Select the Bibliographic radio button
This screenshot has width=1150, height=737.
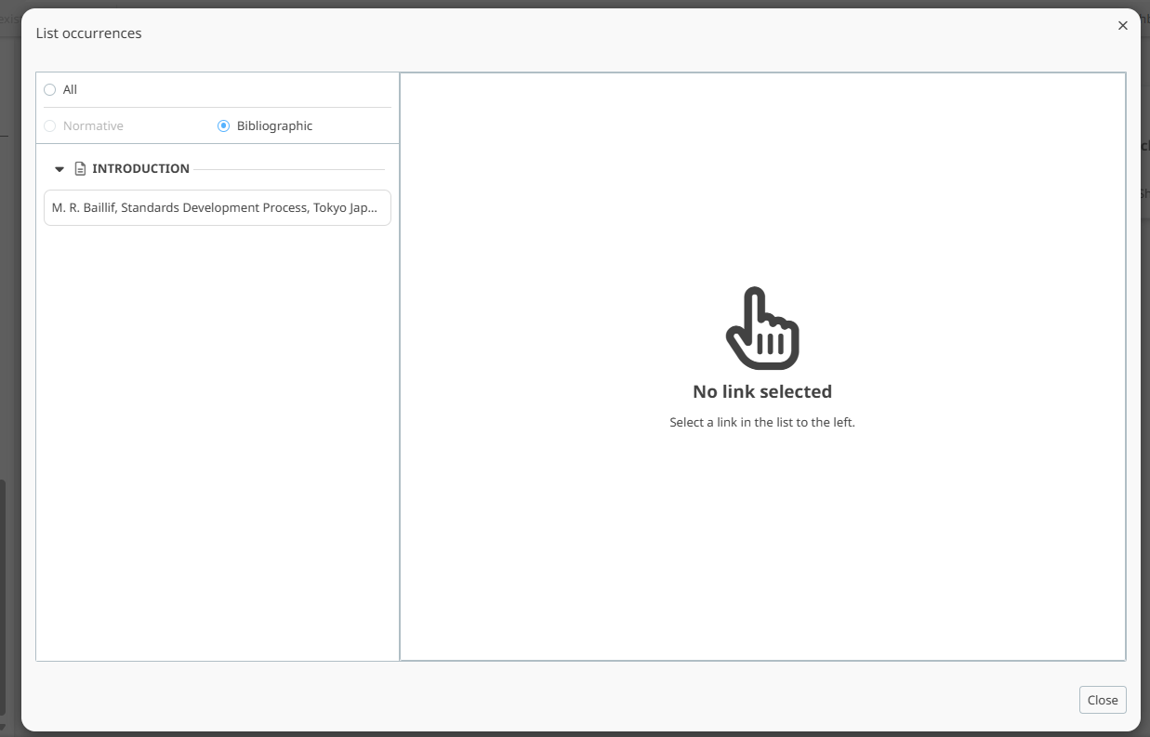coord(223,126)
